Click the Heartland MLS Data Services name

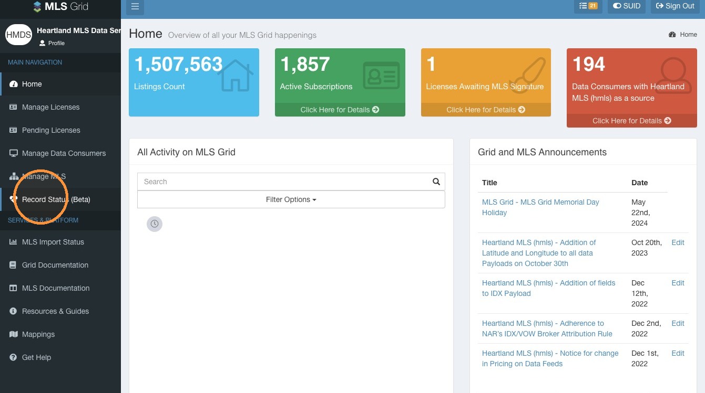79,30
